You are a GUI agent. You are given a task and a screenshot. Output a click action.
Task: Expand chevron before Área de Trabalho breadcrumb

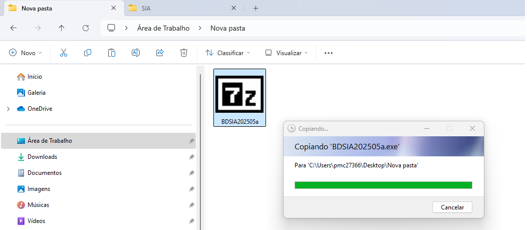pyautogui.click(x=126, y=28)
